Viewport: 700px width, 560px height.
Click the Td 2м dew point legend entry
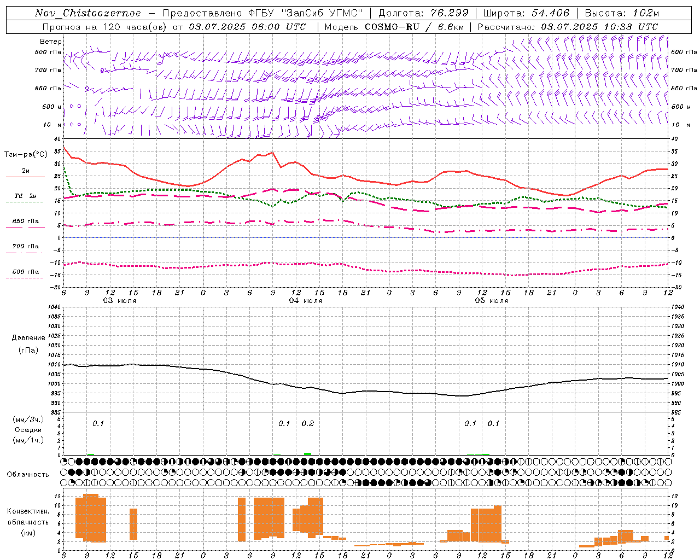[25, 196]
